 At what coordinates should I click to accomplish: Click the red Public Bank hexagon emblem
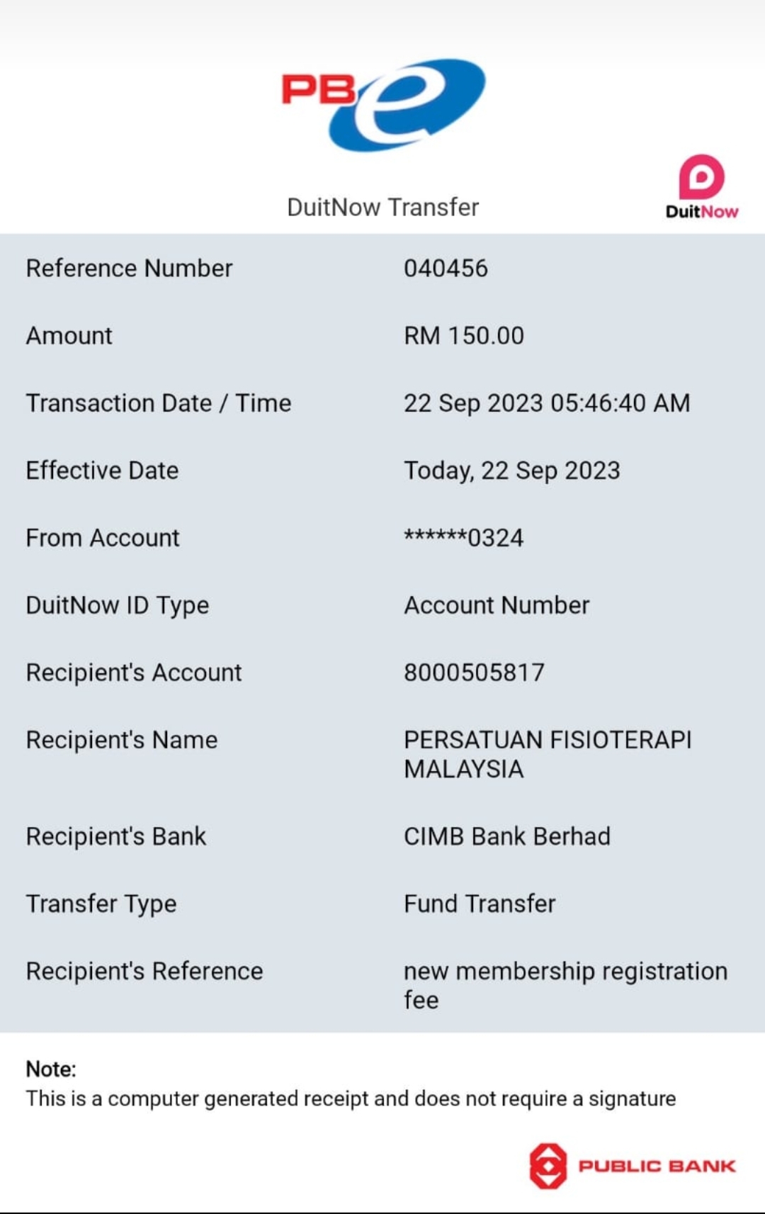548,1165
